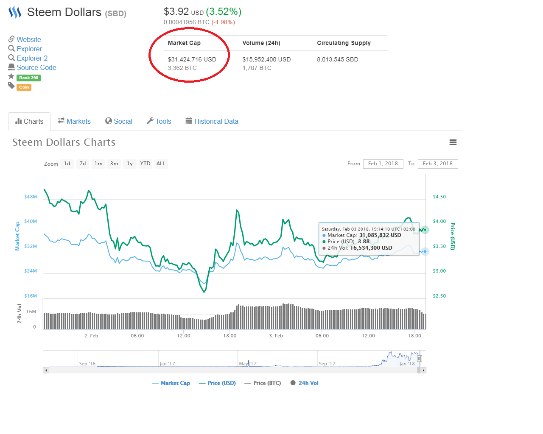
Task: Toggle the 24h Vol series legend
Action: point(304,383)
